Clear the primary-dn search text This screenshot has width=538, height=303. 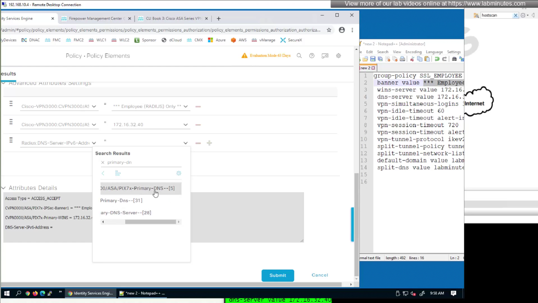(x=103, y=163)
